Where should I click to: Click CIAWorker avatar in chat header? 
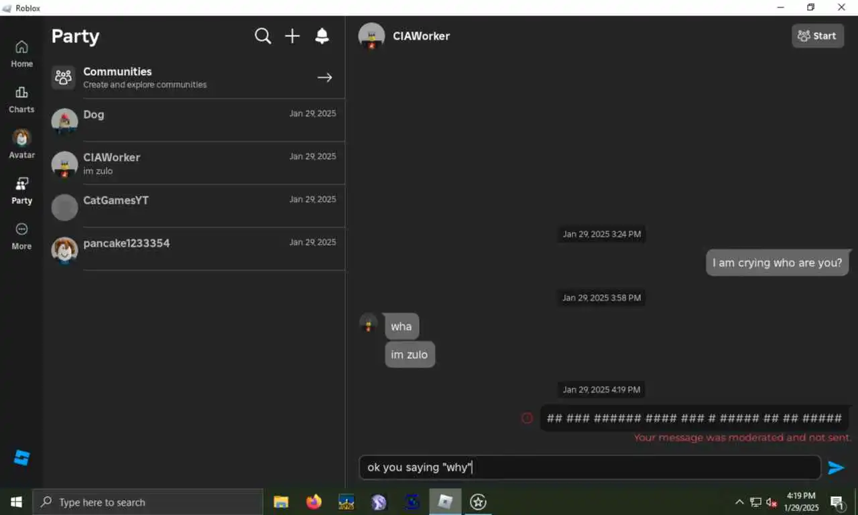(x=371, y=36)
